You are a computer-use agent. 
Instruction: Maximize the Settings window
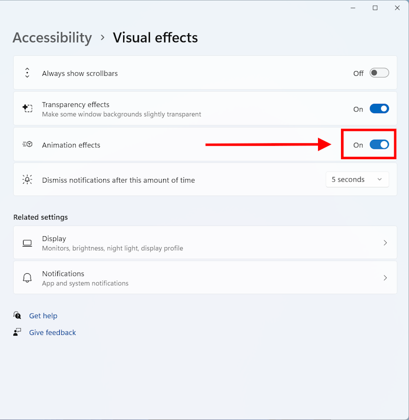coord(375,8)
